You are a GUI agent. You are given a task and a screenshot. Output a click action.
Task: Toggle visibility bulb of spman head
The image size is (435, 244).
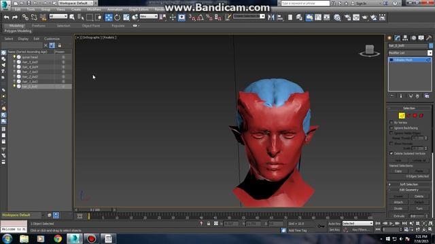14,57
